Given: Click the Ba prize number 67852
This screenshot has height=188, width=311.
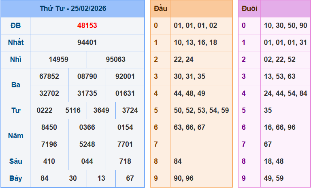Looking at the screenshot, I should (49, 76).
